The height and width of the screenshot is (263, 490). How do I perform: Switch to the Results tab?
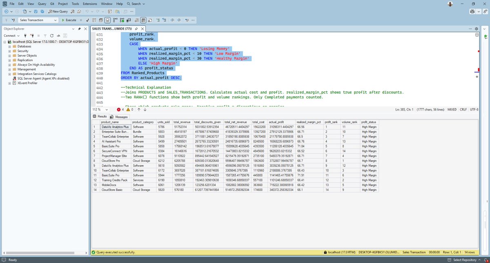(x=100, y=117)
